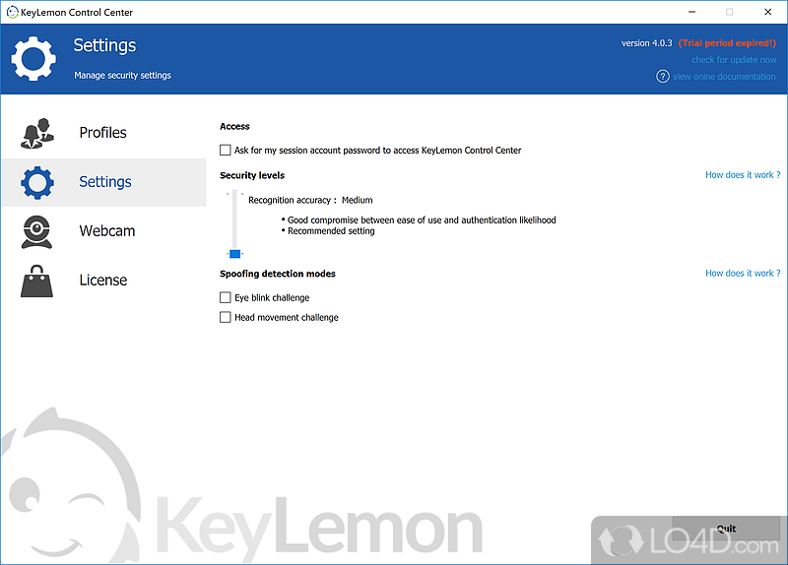Viewport: 788px width, 565px height.
Task: Click the Quit button
Action: (x=726, y=529)
